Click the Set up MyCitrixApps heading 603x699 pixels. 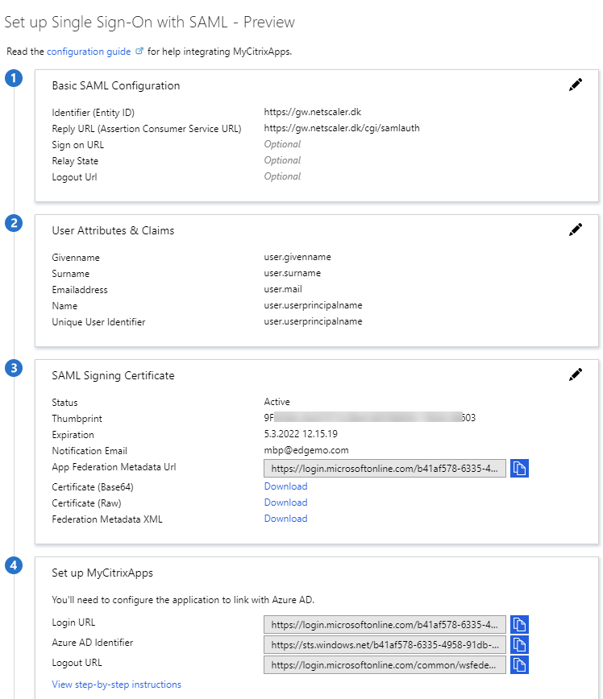[x=102, y=573]
